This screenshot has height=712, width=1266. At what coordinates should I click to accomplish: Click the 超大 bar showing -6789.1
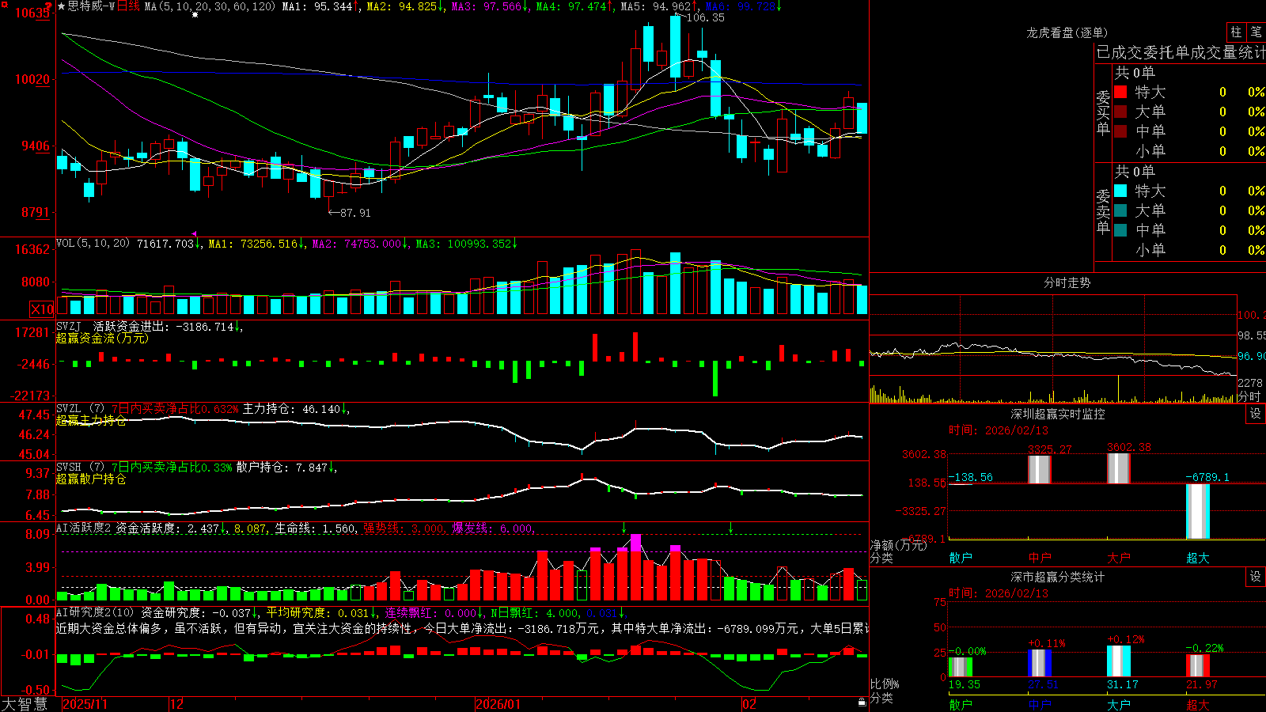(x=1198, y=511)
